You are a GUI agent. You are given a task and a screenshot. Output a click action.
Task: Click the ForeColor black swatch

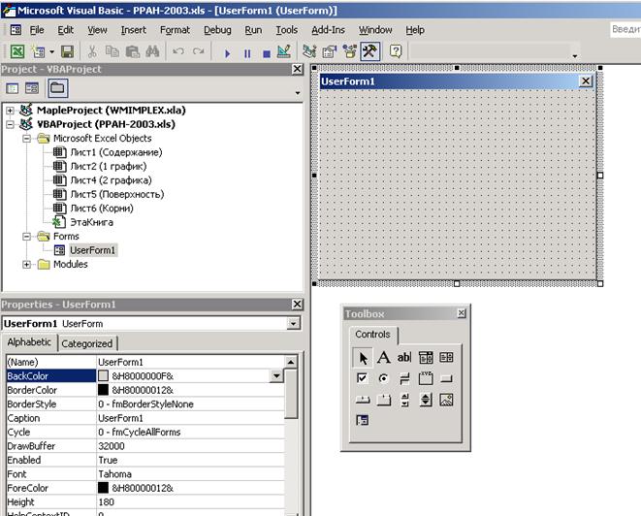coord(104,488)
